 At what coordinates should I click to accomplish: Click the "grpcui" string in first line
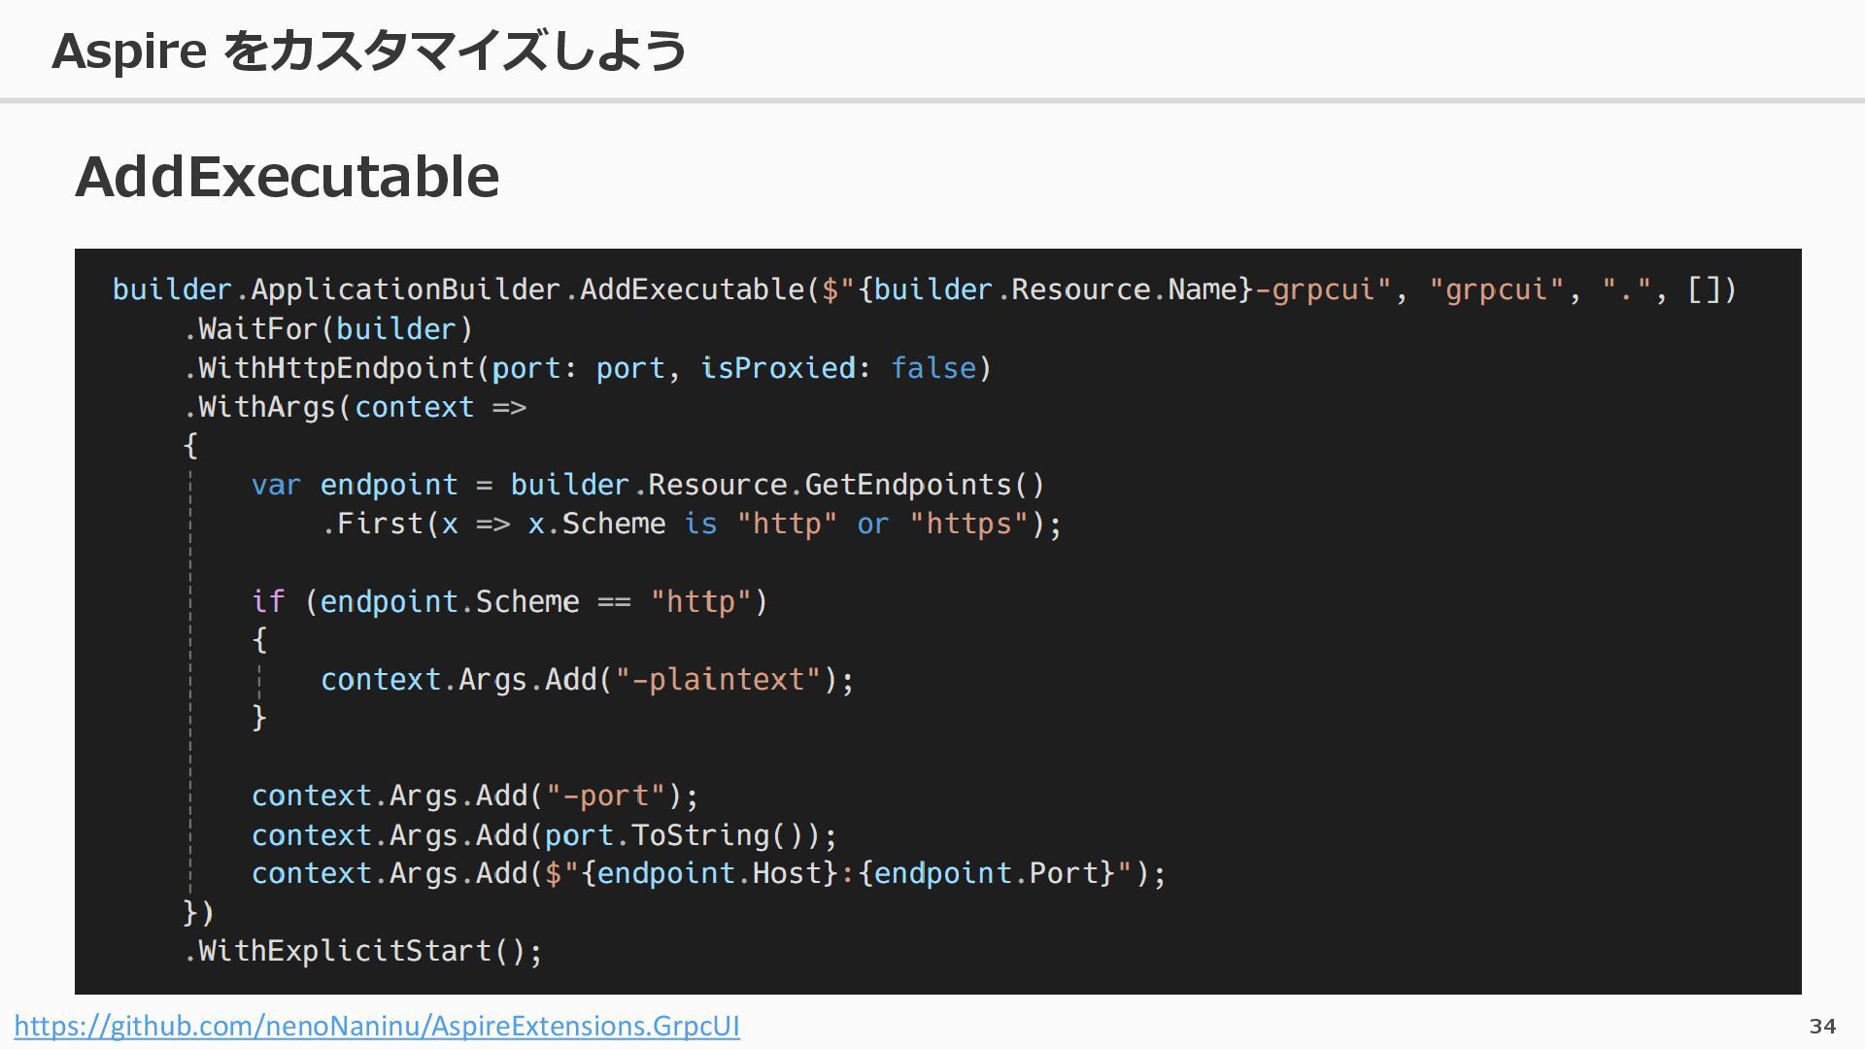(1496, 289)
